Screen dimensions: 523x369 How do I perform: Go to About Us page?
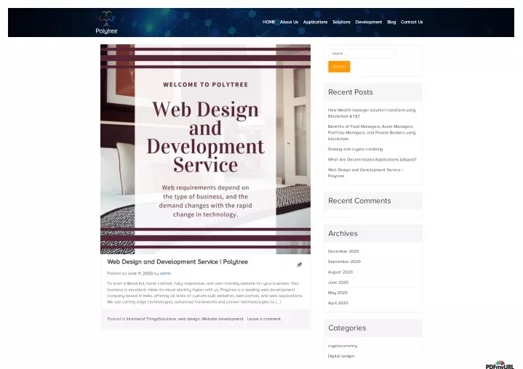click(x=289, y=22)
